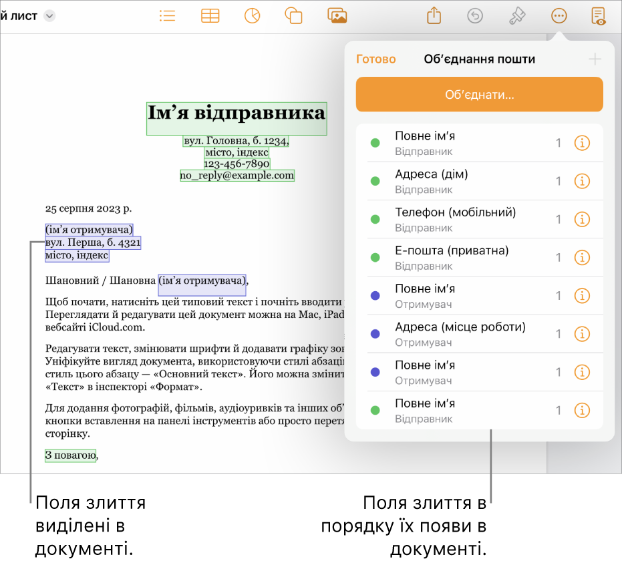
Task: Tap Готово to close mail merge
Action: coord(375,59)
